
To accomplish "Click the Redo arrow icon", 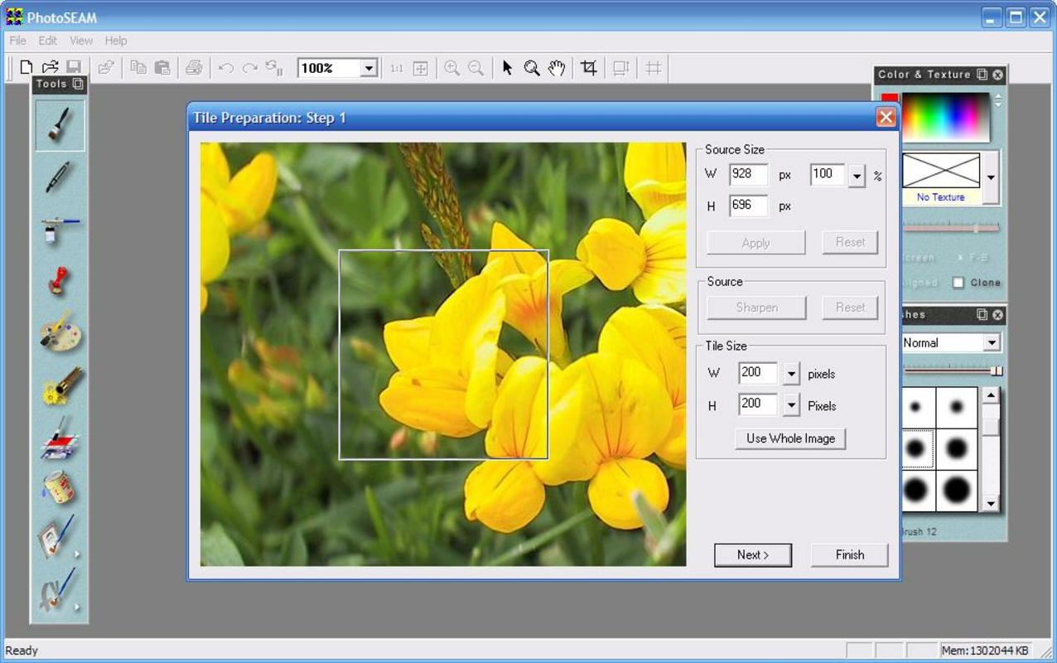I will [249, 68].
